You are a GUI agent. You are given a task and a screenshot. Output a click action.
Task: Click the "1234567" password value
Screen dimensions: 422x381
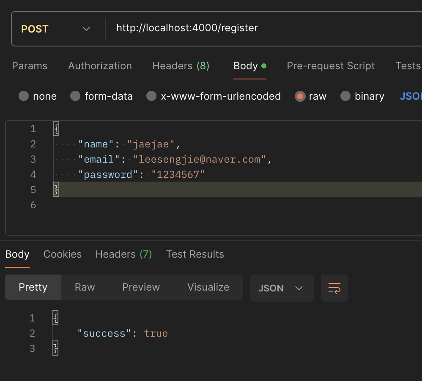178,175
